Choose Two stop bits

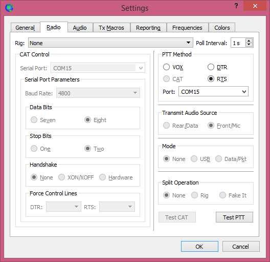click(x=94, y=148)
